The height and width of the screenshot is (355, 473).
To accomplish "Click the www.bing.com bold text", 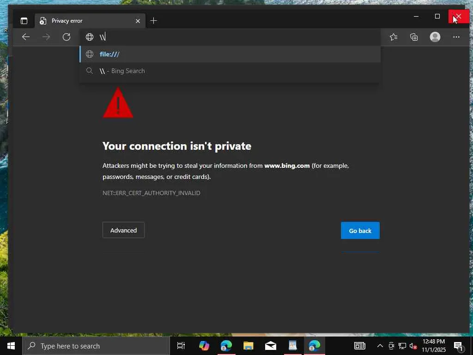I will tap(287, 166).
